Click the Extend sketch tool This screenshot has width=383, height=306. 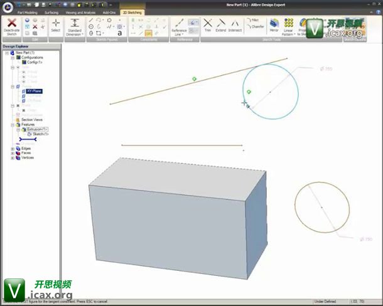click(x=221, y=25)
